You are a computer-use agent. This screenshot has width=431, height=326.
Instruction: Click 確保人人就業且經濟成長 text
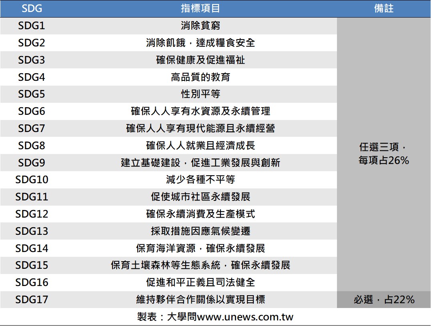(x=200, y=146)
